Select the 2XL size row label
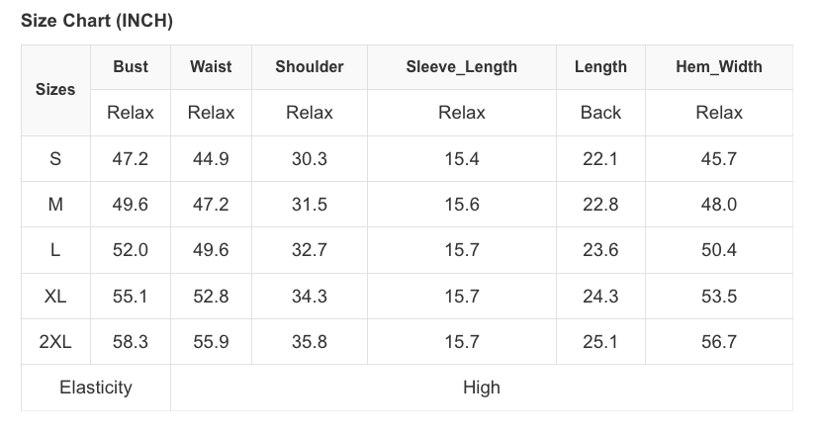The height and width of the screenshot is (435, 821). (55, 342)
